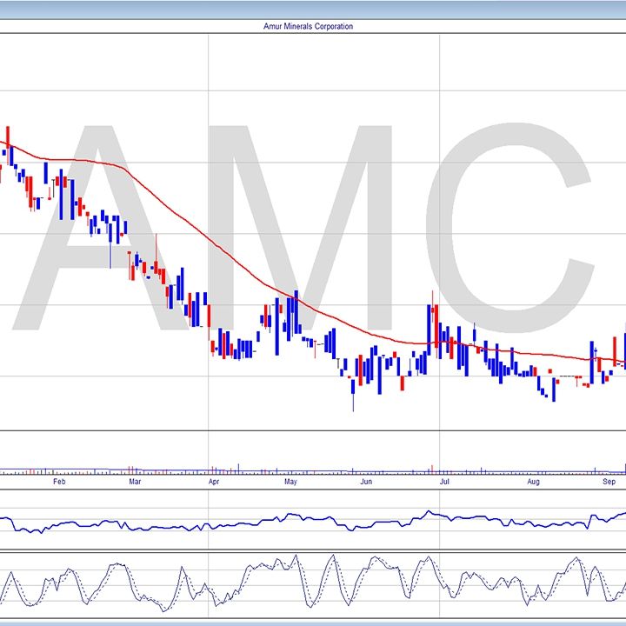Select the Jun label on date axis
The width and height of the screenshot is (626, 626).
click(367, 481)
